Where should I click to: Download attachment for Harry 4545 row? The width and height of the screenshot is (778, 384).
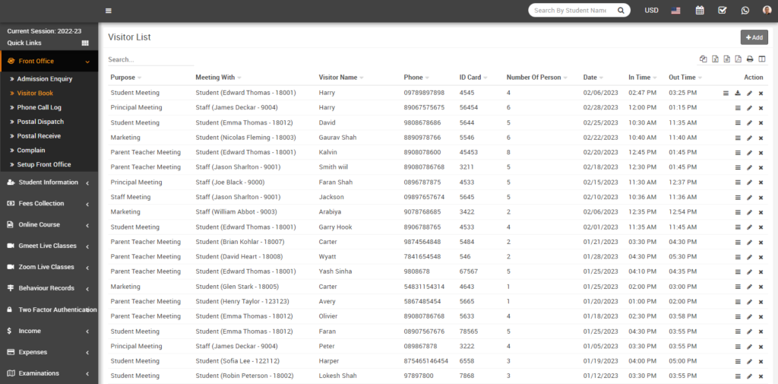[738, 93]
